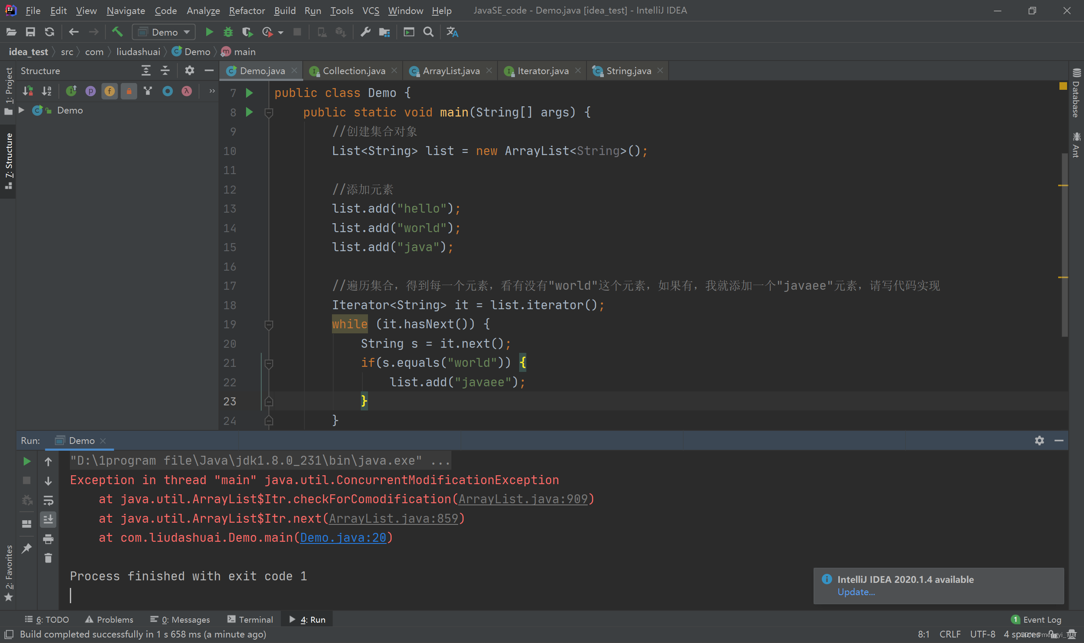This screenshot has width=1084, height=643.
Task: Open the Refactor menu
Action: [246, 11]
